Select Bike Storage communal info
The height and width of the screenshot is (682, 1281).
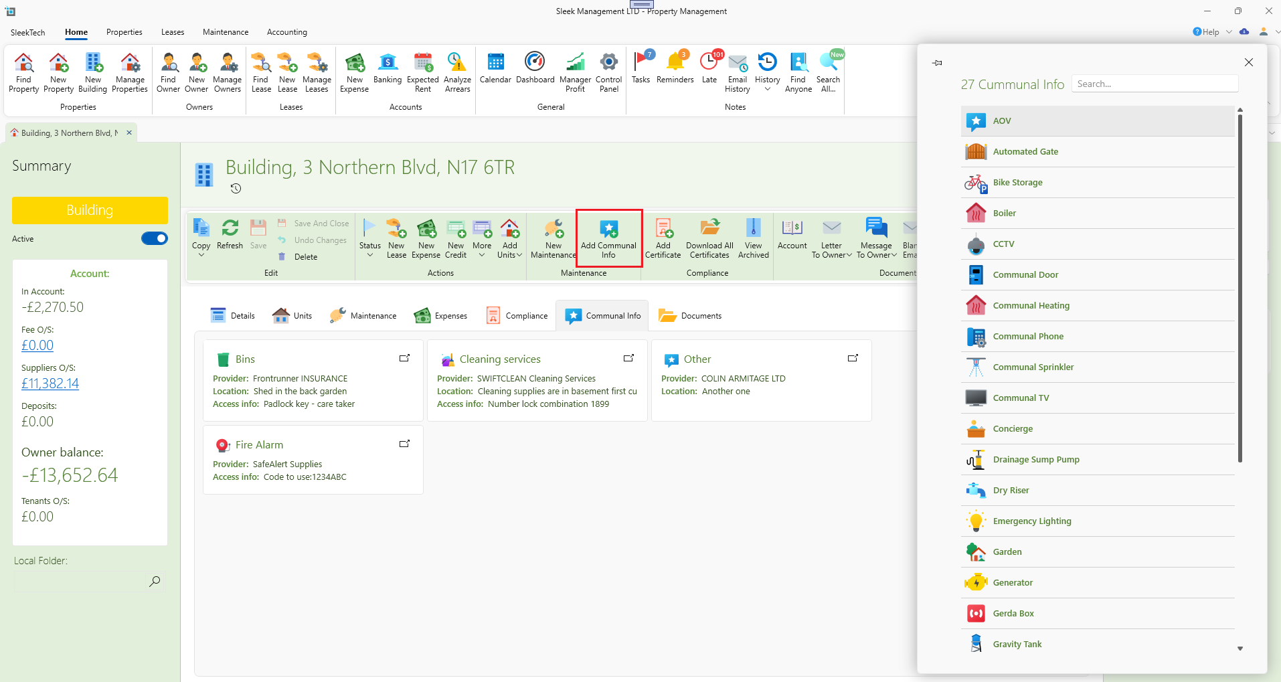click(x=1098, y=183)
